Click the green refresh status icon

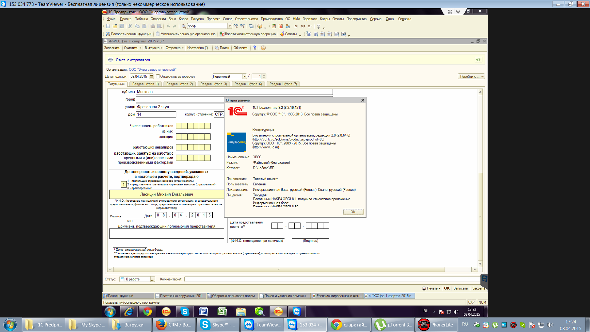(478, 60)
